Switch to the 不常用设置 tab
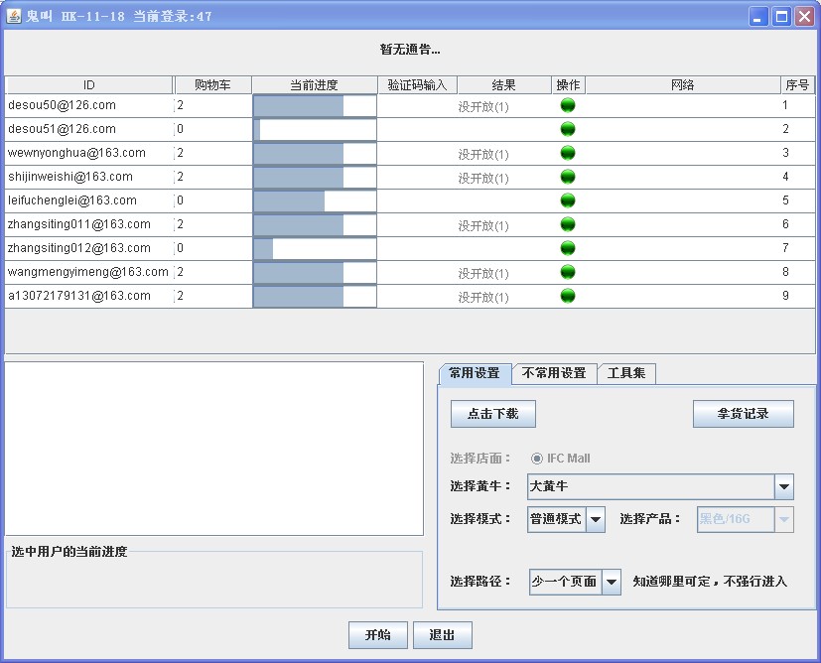This screenshot has height=663, width=821. (554, 373)
